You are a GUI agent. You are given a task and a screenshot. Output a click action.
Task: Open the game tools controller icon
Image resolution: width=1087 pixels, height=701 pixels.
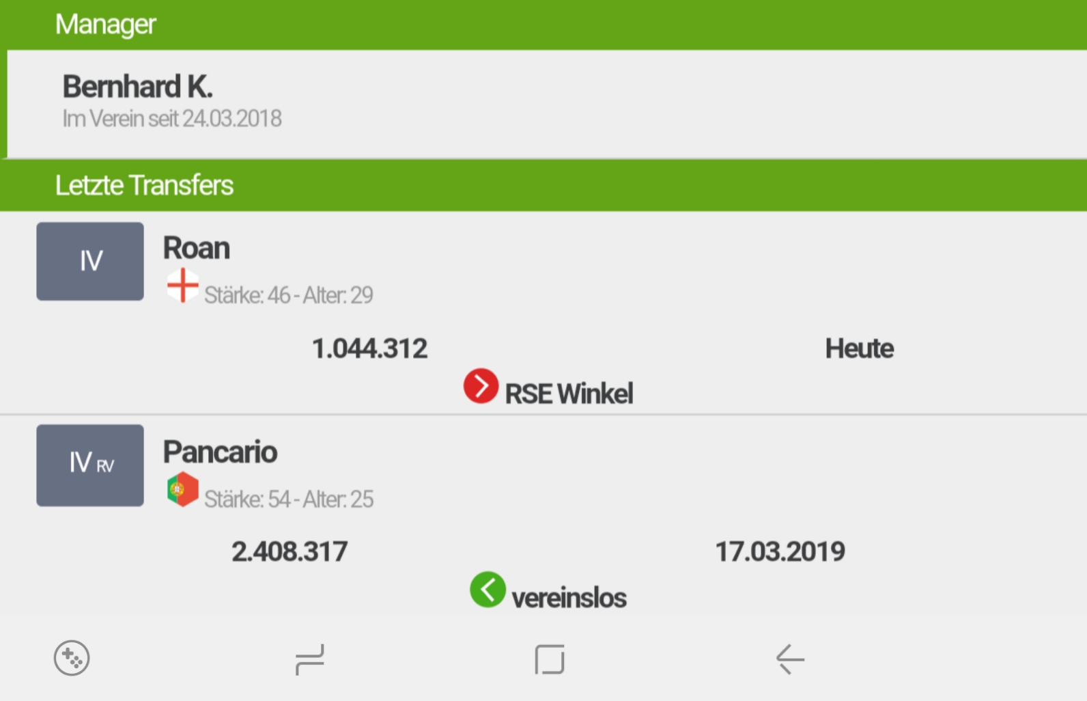(72, 658)
